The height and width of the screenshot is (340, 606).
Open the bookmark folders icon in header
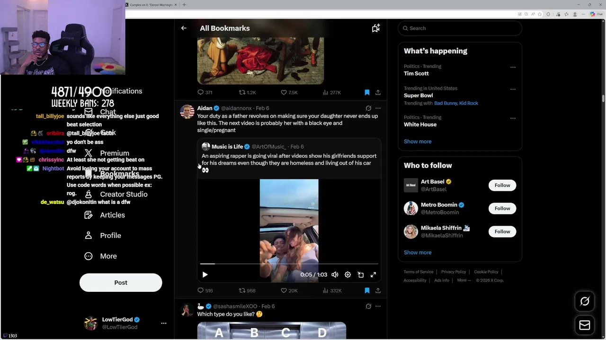click(x=375, y=28)
